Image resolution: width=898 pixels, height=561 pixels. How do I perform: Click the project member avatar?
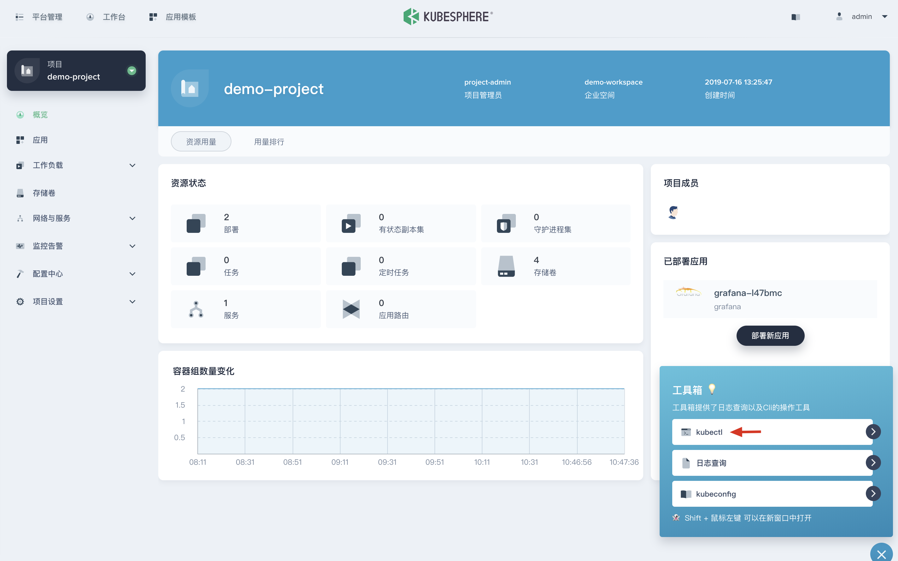click(673, 212)
